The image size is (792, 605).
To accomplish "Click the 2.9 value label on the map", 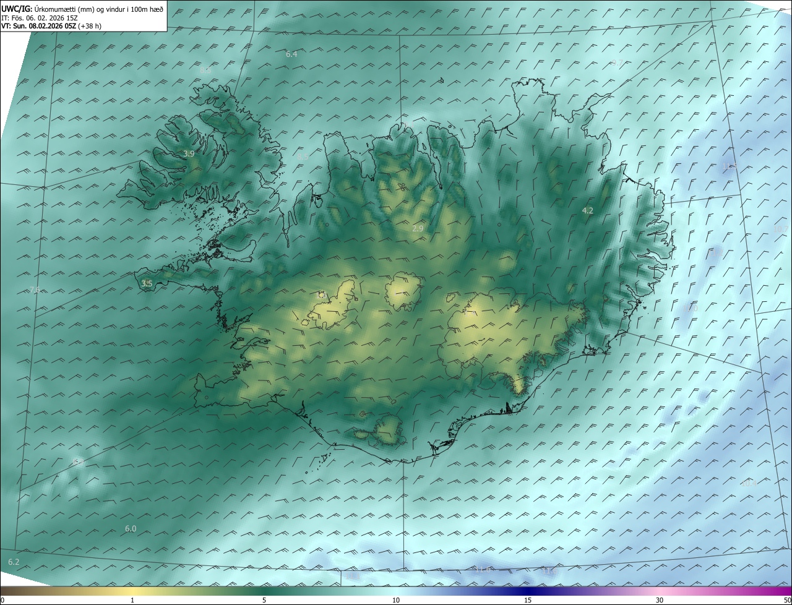I will coord(418,229).
